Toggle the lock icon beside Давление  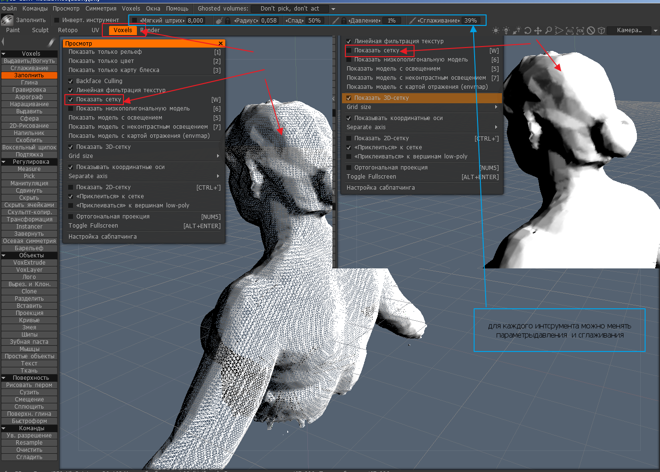tap(344, 21)
